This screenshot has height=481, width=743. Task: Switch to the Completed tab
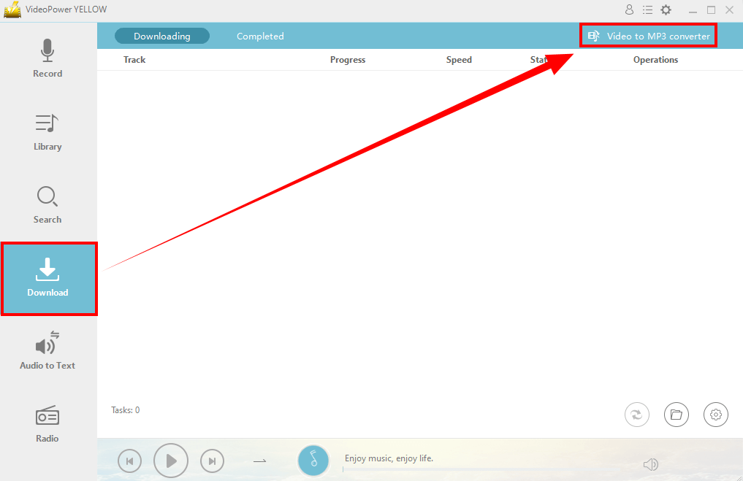(x=260, y=36)
